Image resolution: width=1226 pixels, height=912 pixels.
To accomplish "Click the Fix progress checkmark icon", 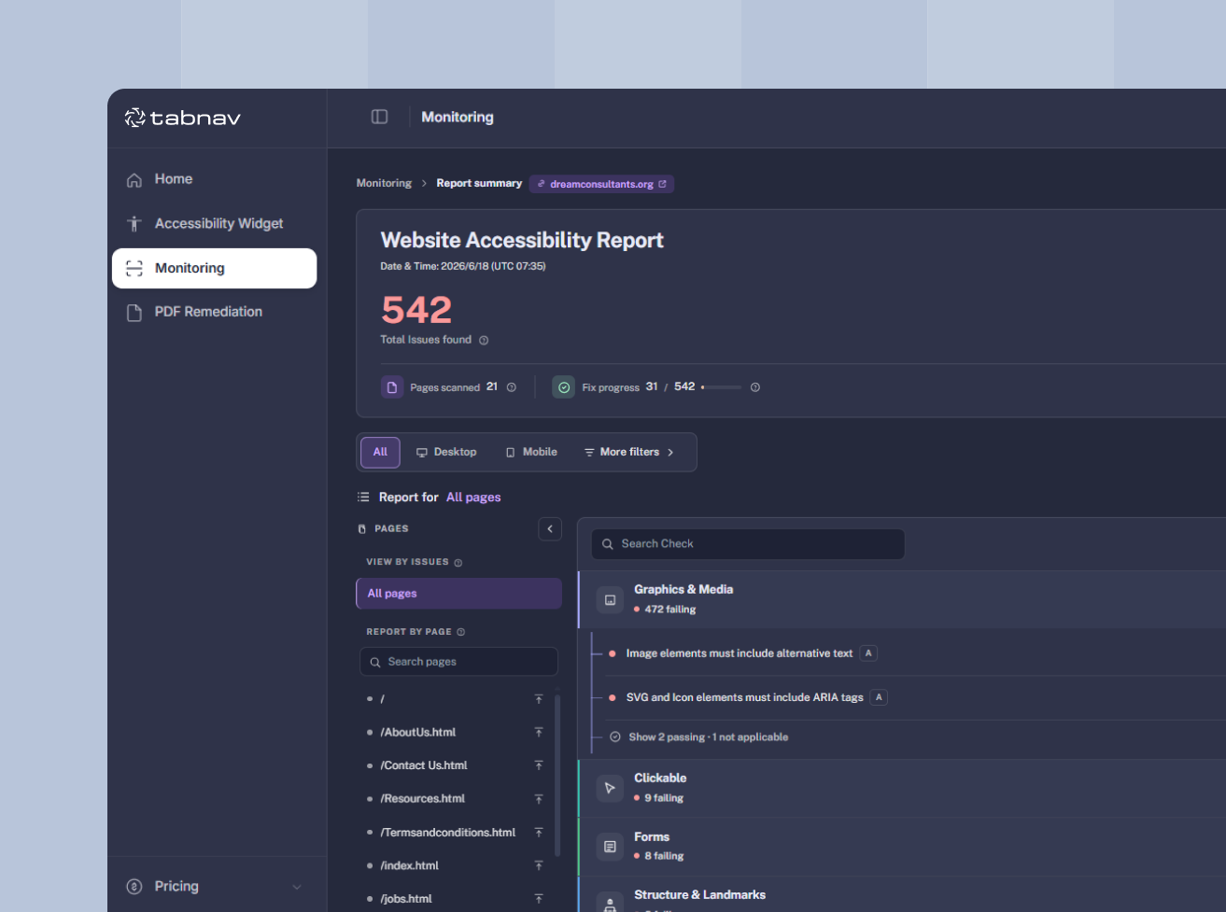I will [x=563, y=386].
